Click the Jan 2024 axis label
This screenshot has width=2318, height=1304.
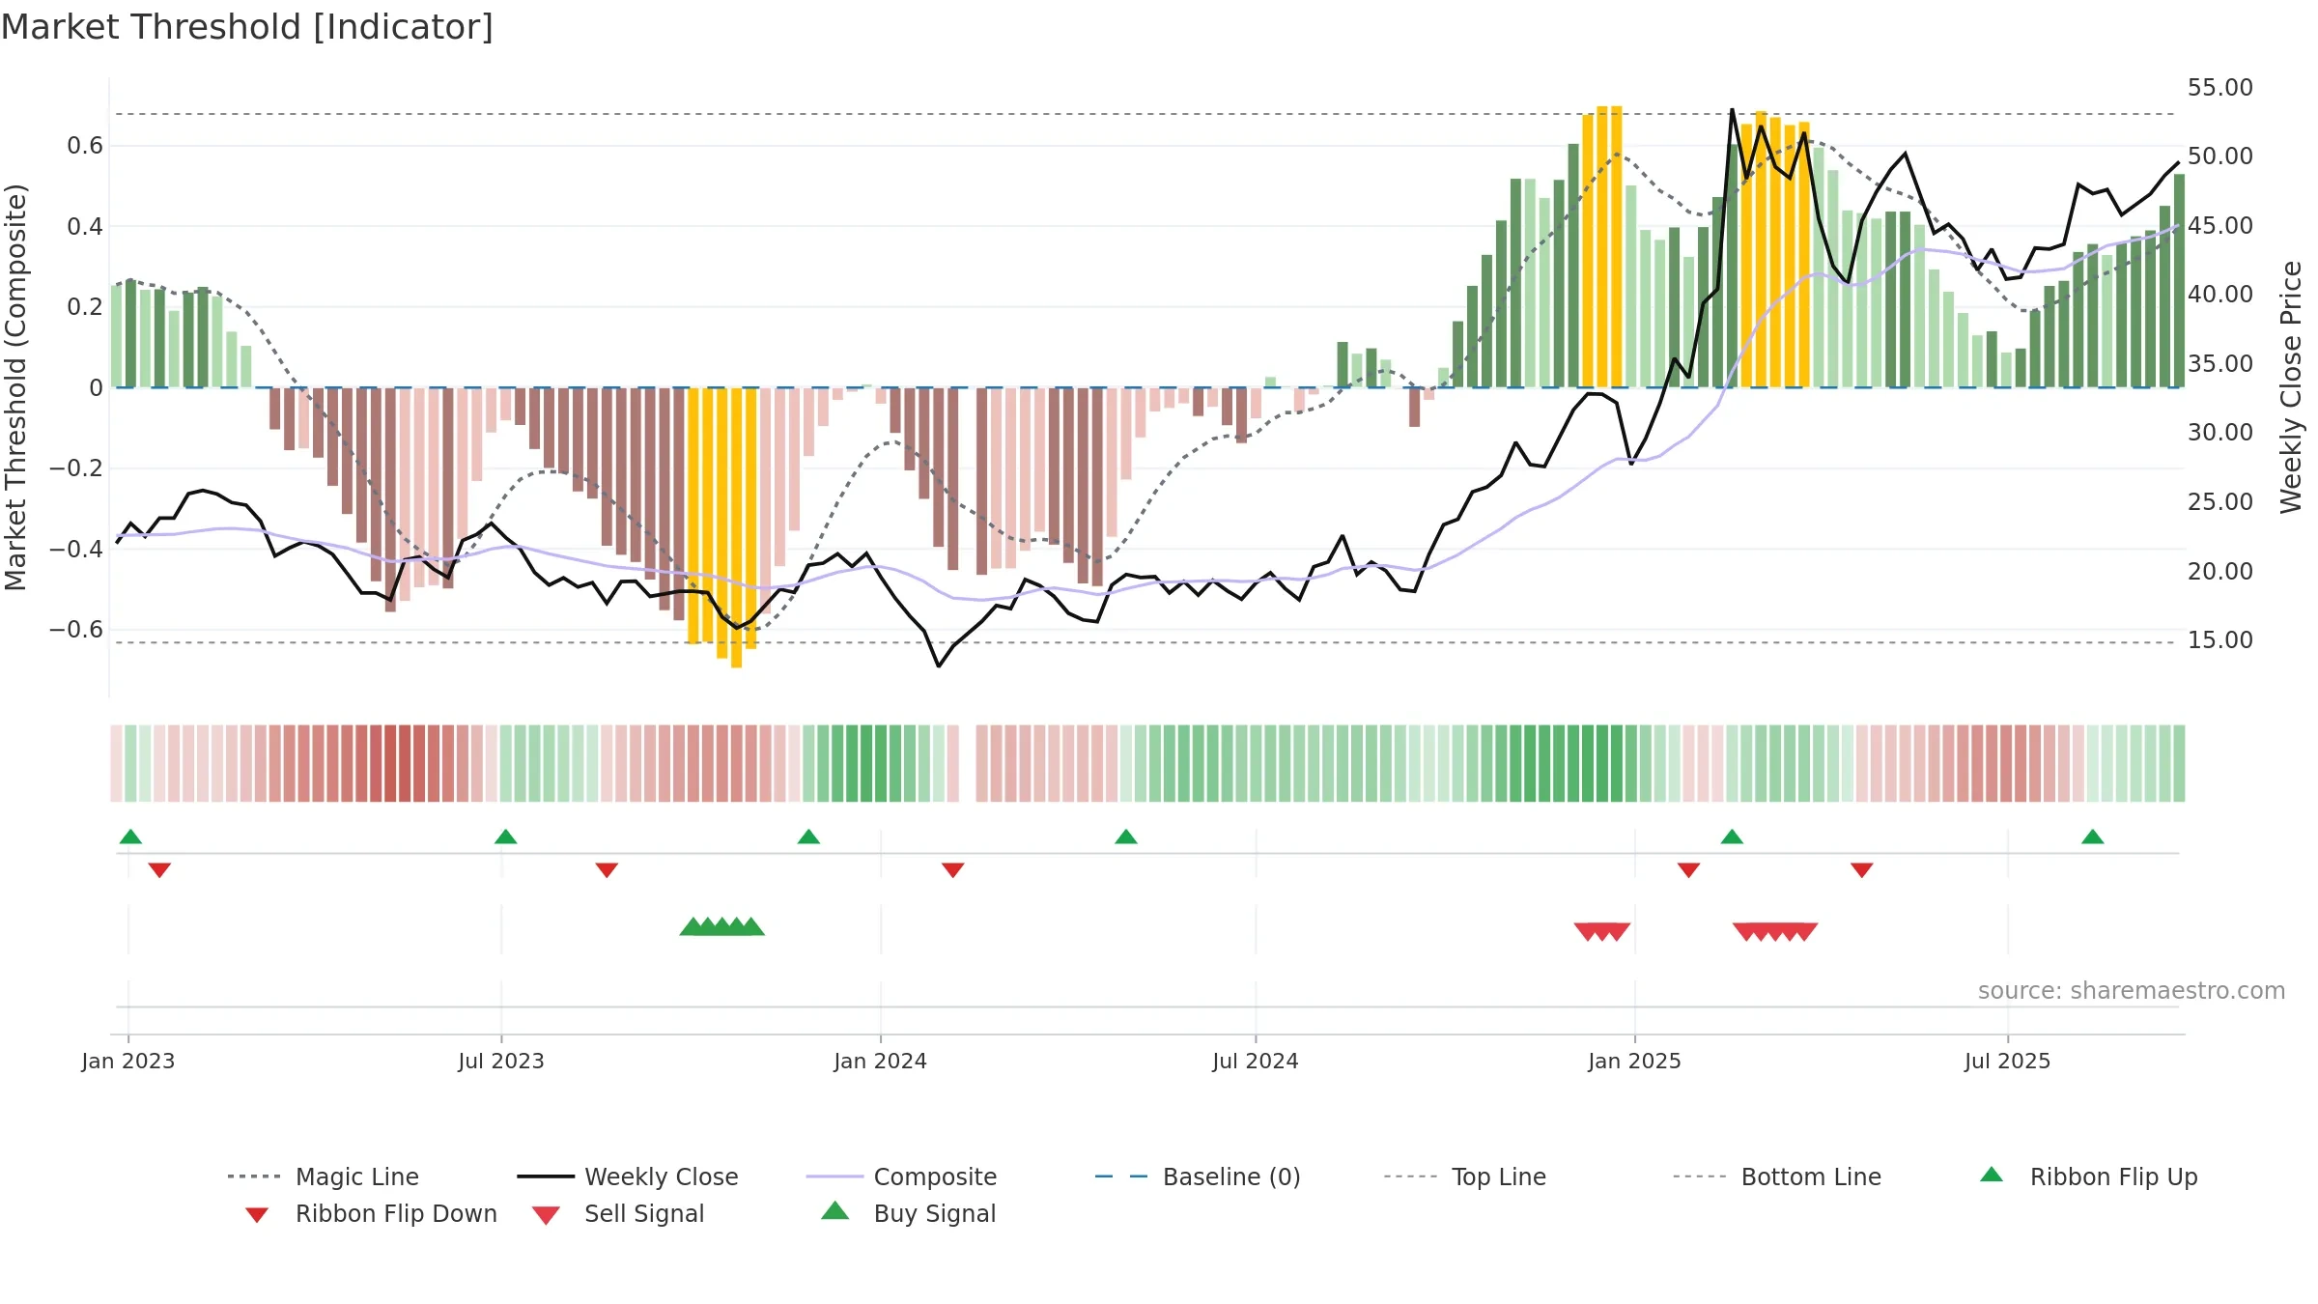[880, 1062]
